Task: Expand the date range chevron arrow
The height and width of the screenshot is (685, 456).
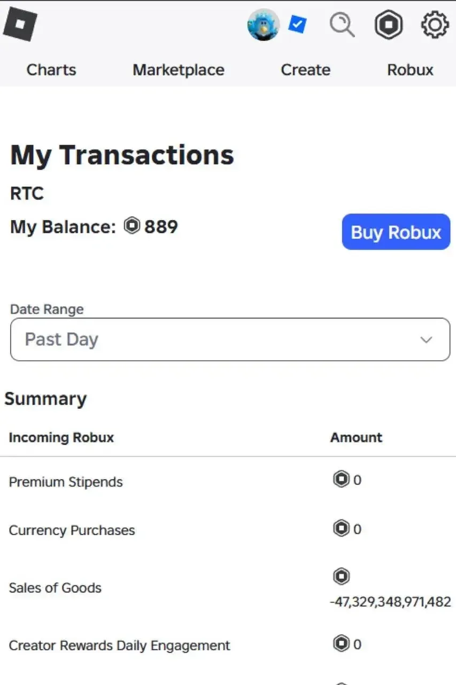Action: pos(426,340)
